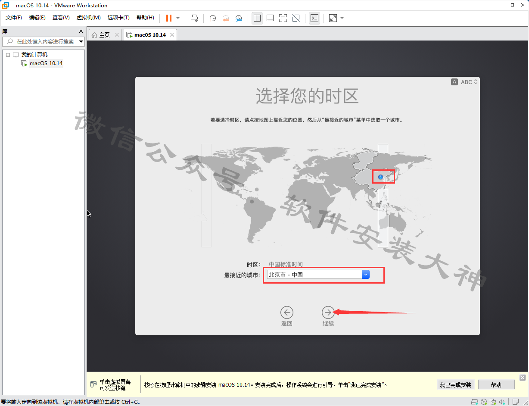Click the hard disk status icon
The image size is (529, 406).
[x=474, y=402]
